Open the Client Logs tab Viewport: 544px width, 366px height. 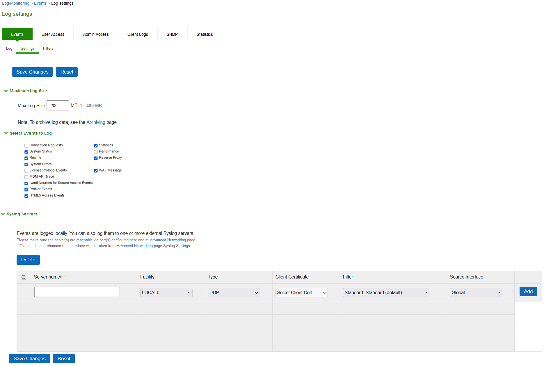[x=138, y=34]
